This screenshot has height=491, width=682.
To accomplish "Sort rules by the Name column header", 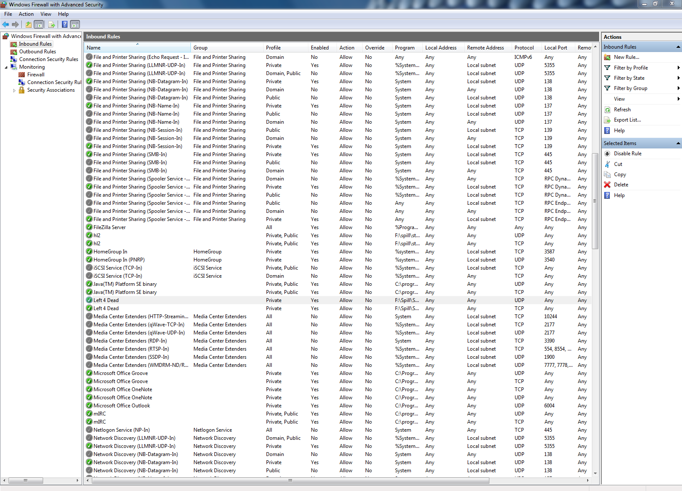I will [x=137, y=48].
